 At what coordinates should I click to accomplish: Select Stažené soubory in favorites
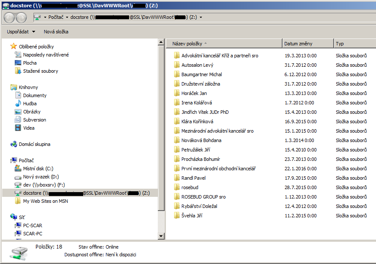(40, 71)
